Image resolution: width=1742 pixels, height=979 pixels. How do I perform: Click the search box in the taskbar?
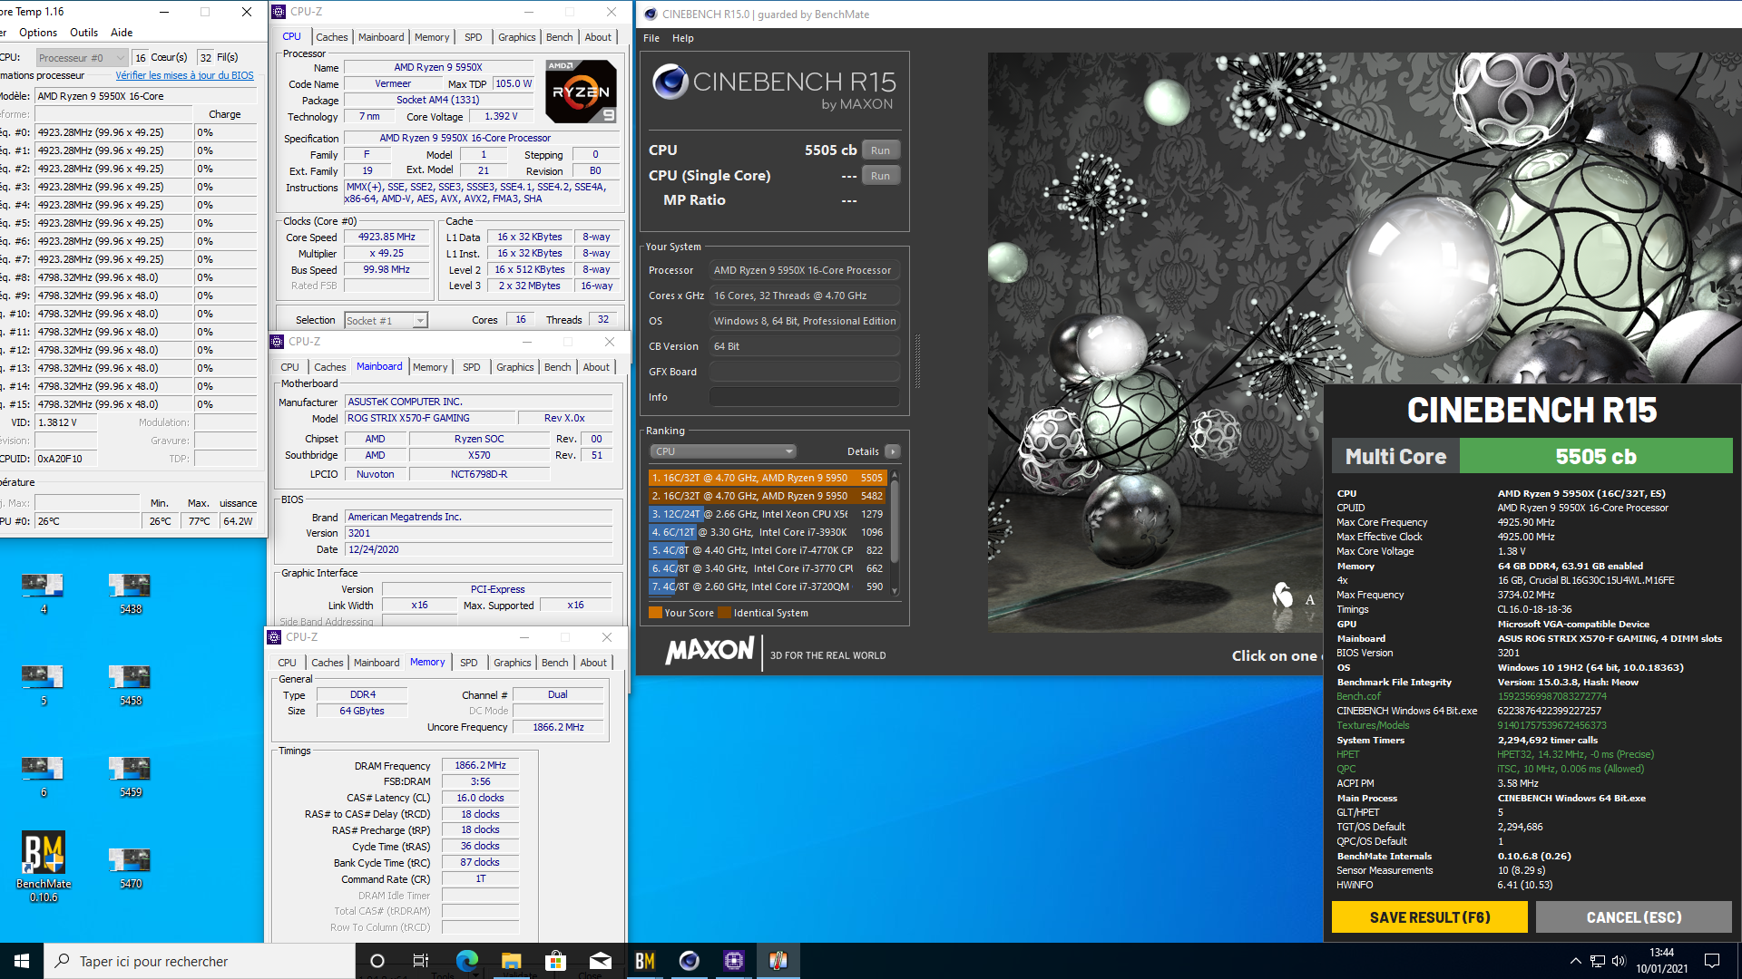pyautogui.click(x=200, y=961)
